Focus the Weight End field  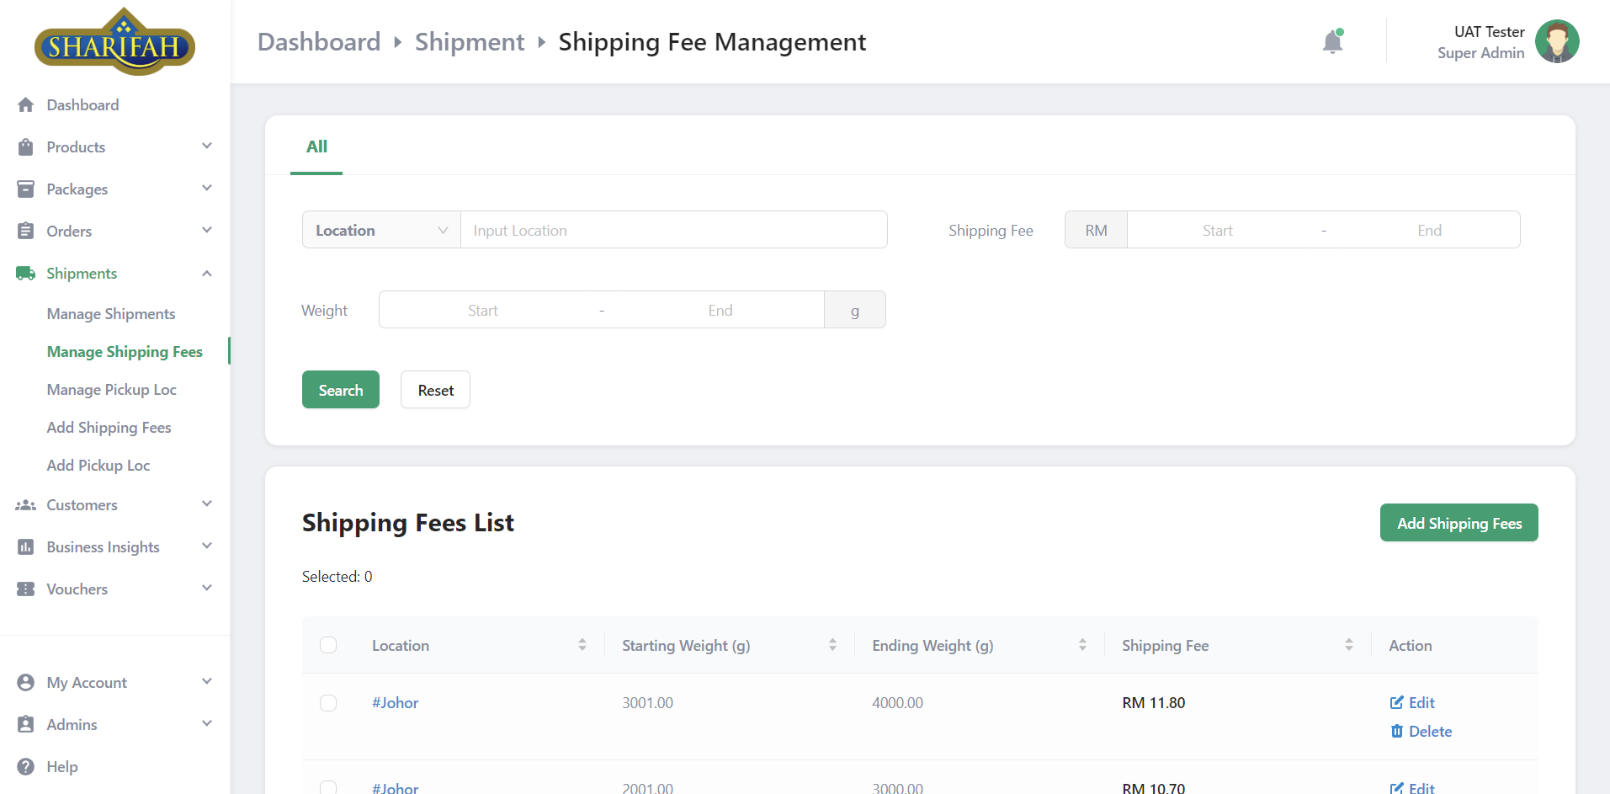pos(720,310)
